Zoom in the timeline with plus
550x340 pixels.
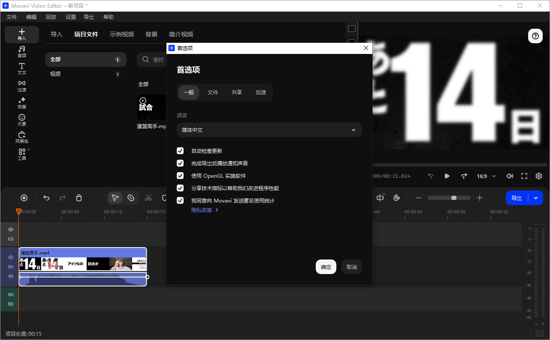click(480, 198)
